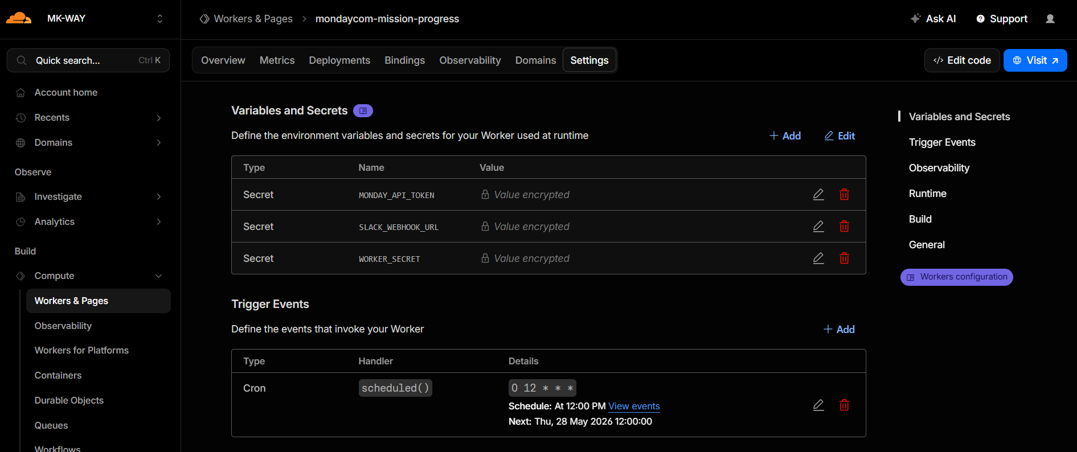
Task: Click the Workers breadcrumb diamond icon
Action: click(x=204, y=19)
